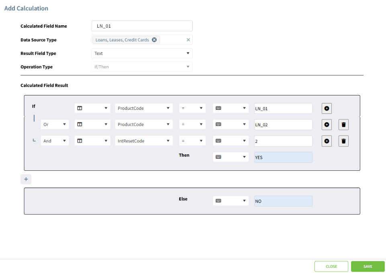This screenshot has width=386, height=273.
Task: Click the Calculated Field Name label
Action: click(44, 26)
